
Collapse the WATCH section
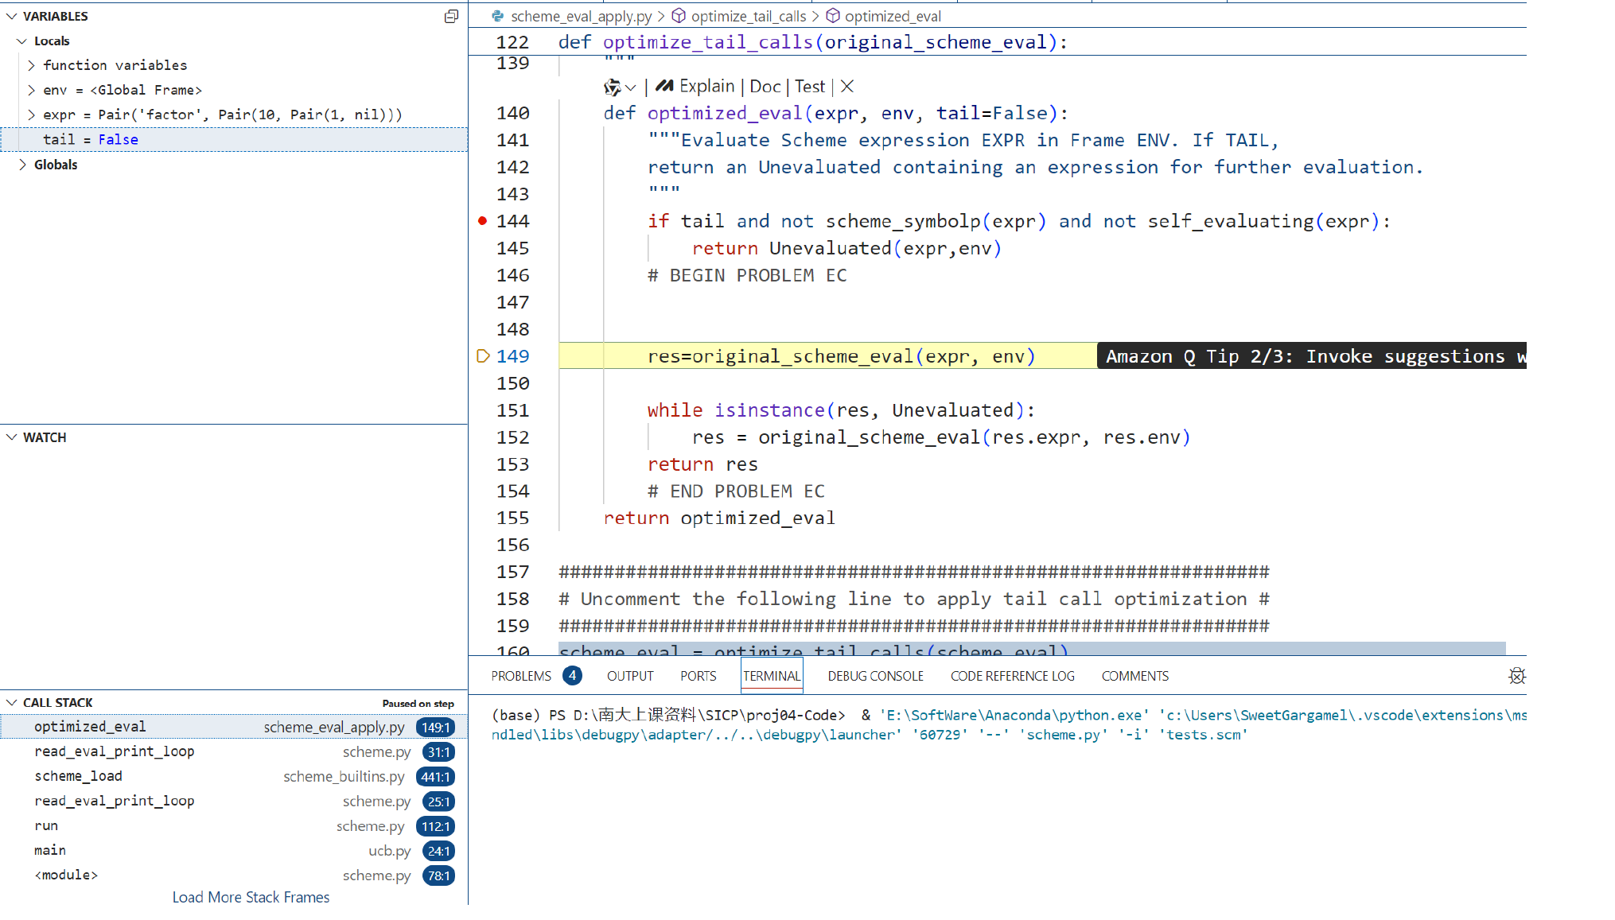point(12,437)
